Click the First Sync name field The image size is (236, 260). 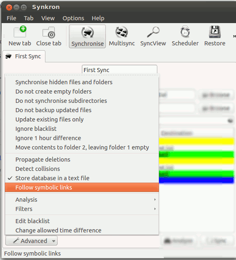click(x=119, y=70)
